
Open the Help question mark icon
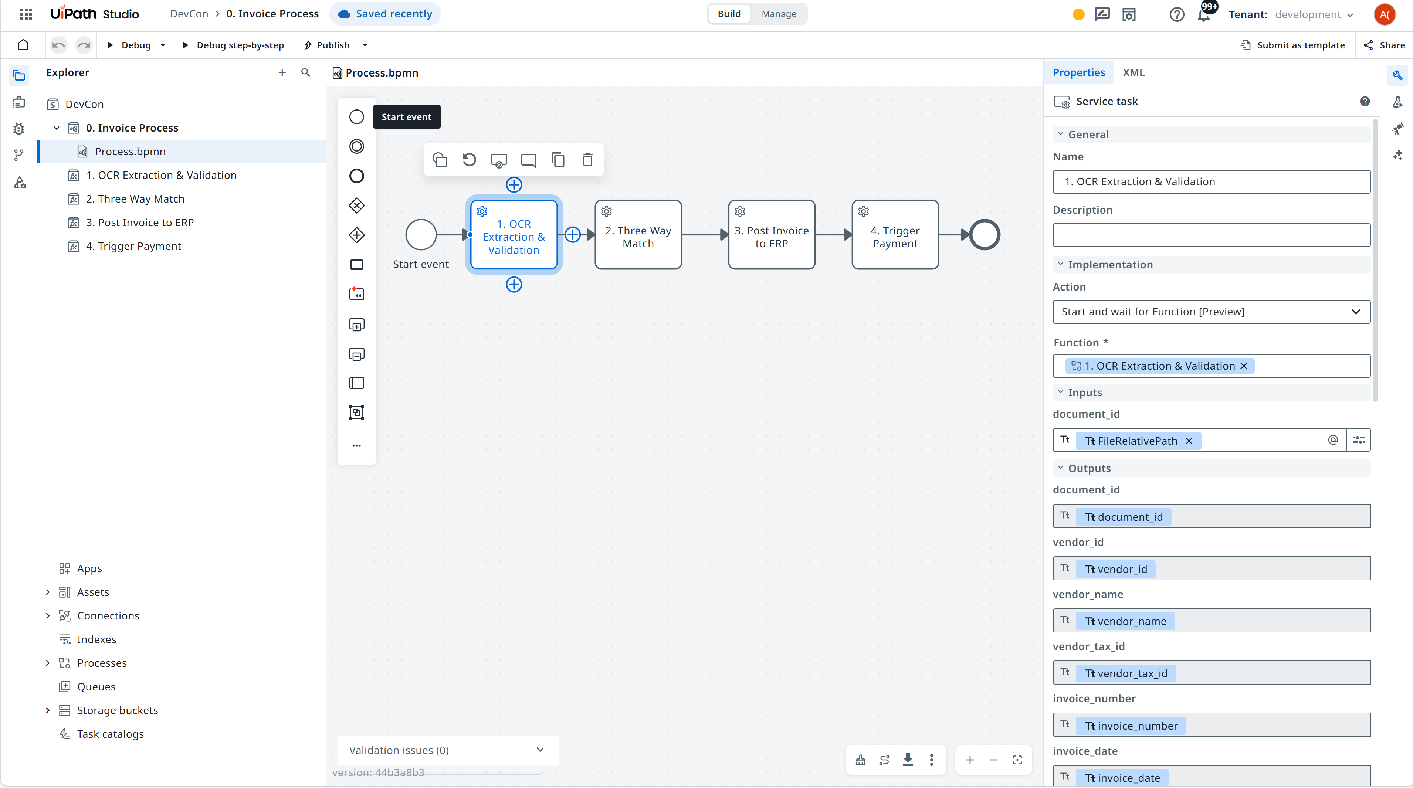tap(1177, 14)
